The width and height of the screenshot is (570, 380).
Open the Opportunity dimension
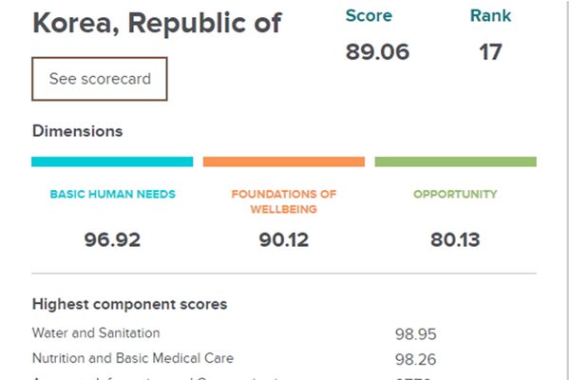click(x=455, y=195)
